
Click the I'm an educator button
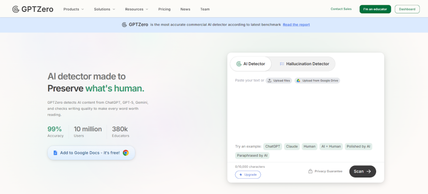tap(375, 9)
